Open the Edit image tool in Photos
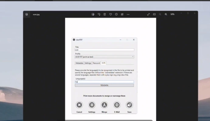 [x=93, y=14]
